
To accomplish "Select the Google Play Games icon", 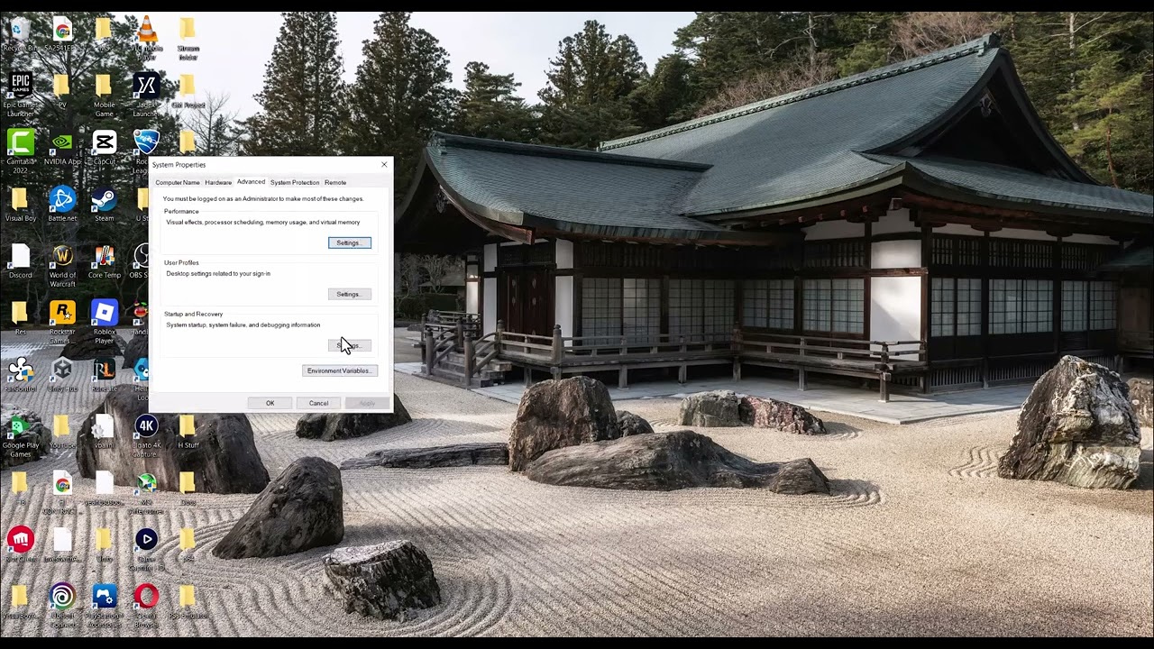I will click(20, 436).
